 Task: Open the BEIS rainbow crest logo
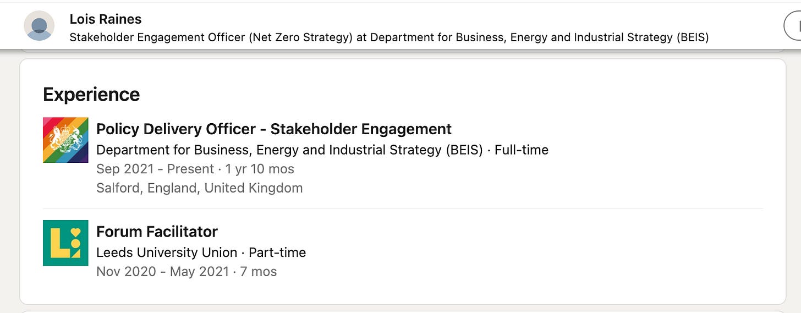tap(65, 140)
